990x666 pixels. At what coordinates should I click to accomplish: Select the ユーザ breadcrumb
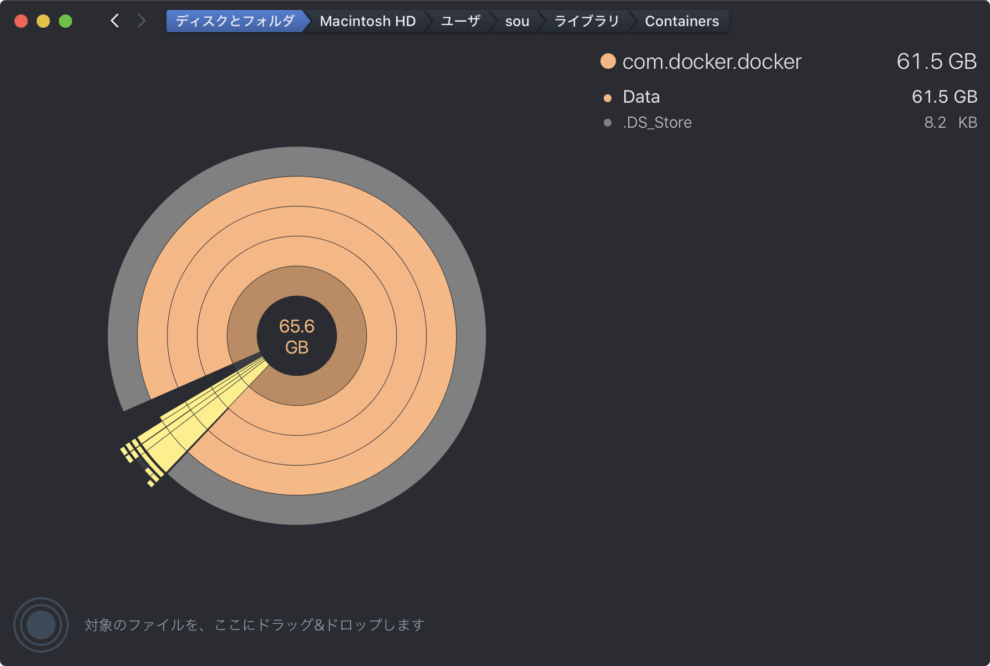click(460, 21)
